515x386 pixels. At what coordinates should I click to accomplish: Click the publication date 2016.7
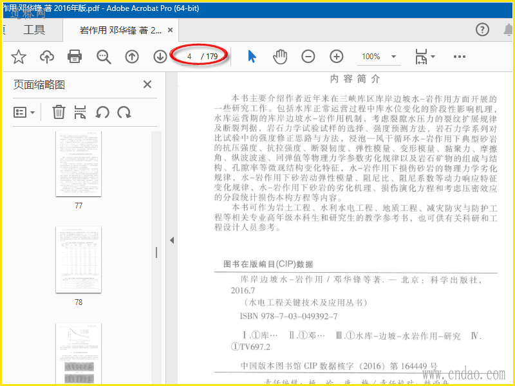click(x=243, y=291)
